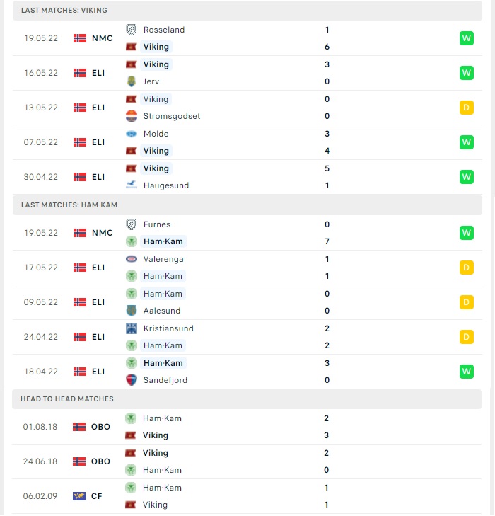Click the green W badge for Sandefjord match
Viewport: 495px width, 516px height.
pos(467,372)
